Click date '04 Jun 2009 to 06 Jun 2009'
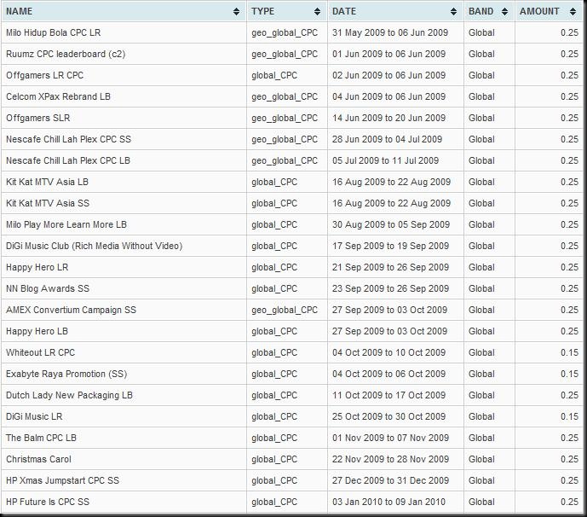587x517 pixels. tap(389, 96)
